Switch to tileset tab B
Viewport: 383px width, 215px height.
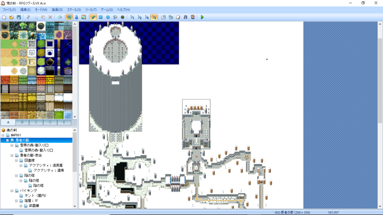[x=22, y=122]
